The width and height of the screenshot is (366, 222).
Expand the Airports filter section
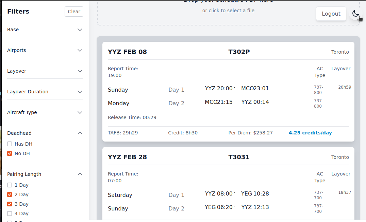pos(80,50)
